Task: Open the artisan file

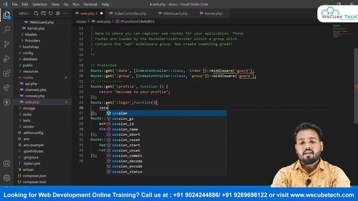Action: [28, 170]
